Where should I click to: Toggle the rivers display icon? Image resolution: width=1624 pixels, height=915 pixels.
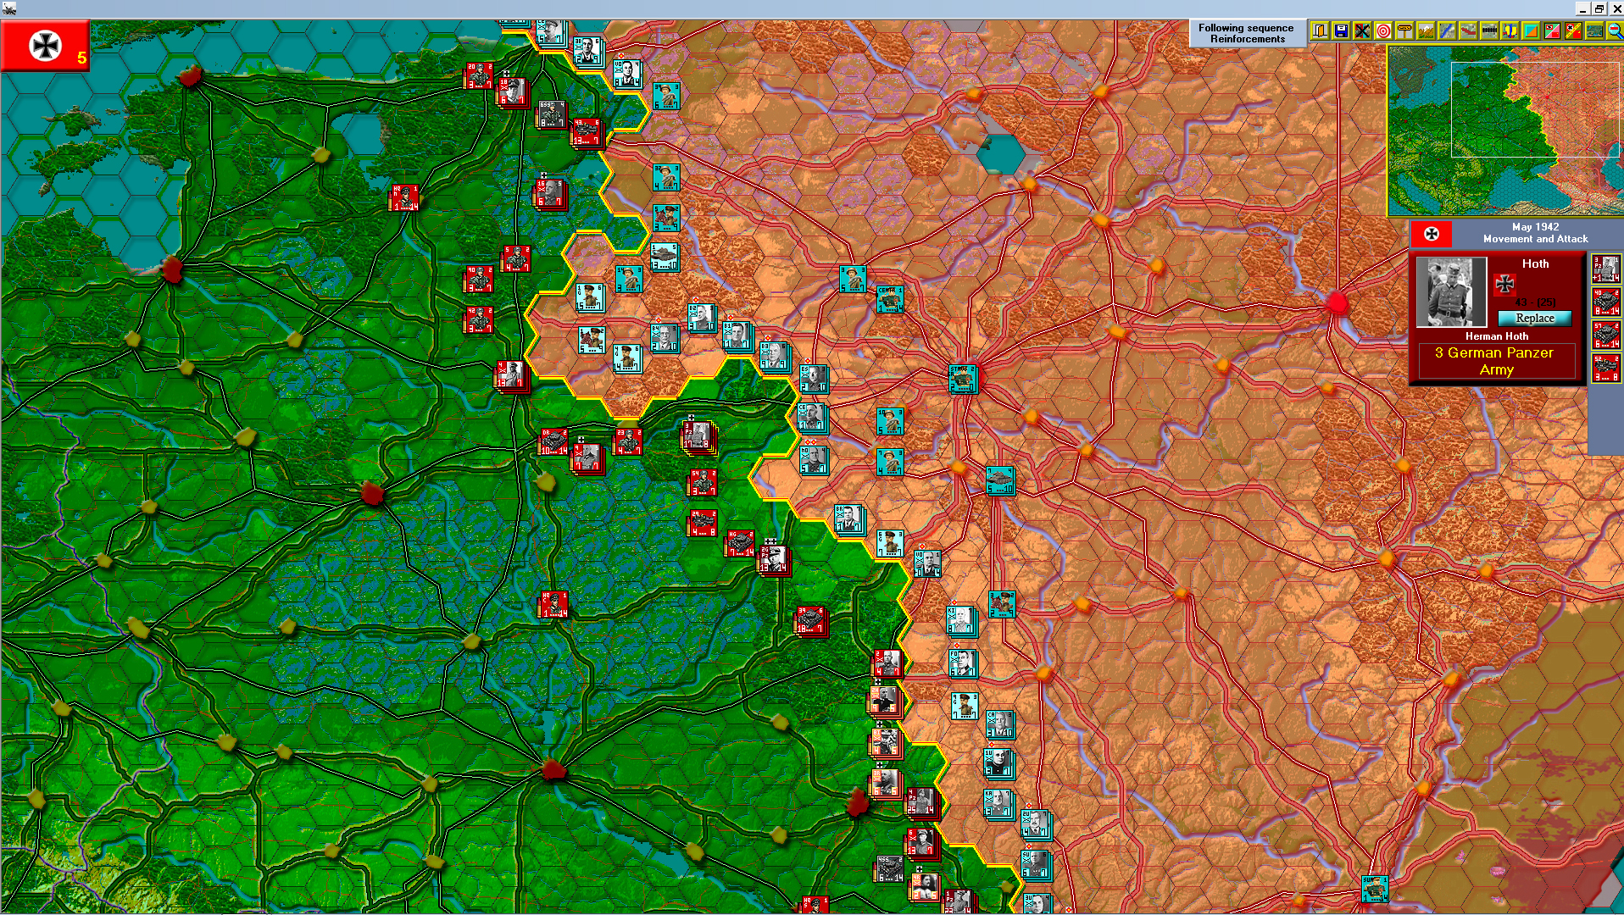1447,31
